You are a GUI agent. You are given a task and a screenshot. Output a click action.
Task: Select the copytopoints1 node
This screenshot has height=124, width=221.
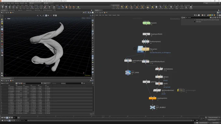pos(152,98)
